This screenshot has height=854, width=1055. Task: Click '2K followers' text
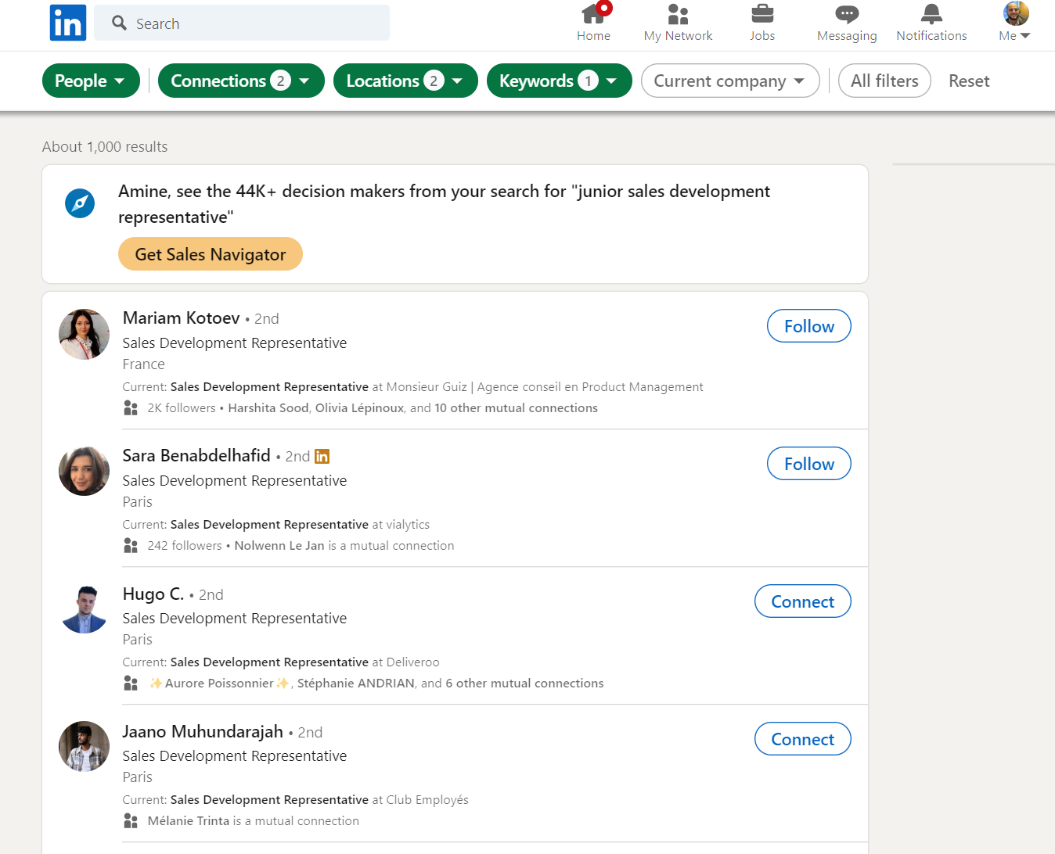[x=182, y=408]
